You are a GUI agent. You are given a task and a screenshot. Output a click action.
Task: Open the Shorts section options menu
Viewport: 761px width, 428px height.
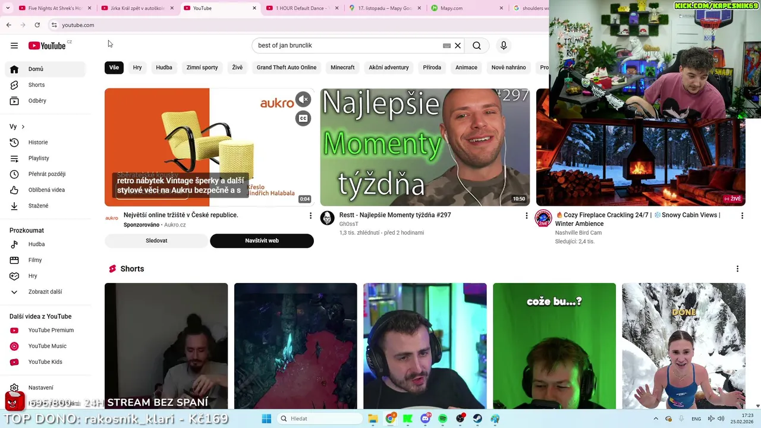pyautogui.click(x=737, y=269)
